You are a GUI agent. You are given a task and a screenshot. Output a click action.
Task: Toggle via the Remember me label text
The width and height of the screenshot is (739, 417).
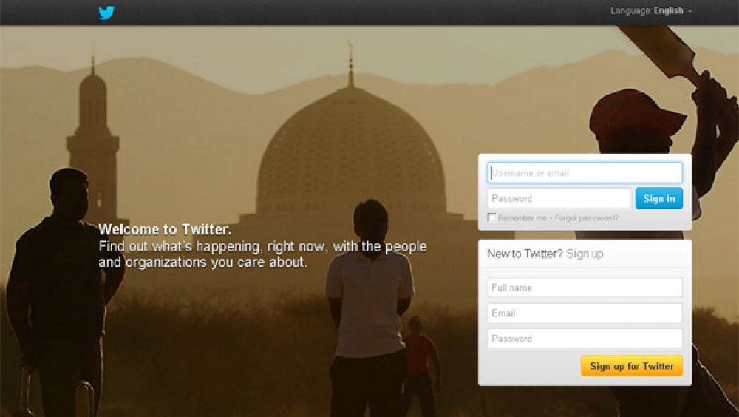[x=522, y=218]
